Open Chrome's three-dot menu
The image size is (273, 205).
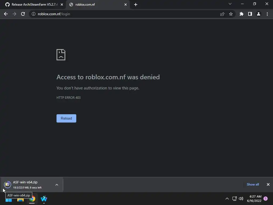pyautogui.click(x=267, y=14)
